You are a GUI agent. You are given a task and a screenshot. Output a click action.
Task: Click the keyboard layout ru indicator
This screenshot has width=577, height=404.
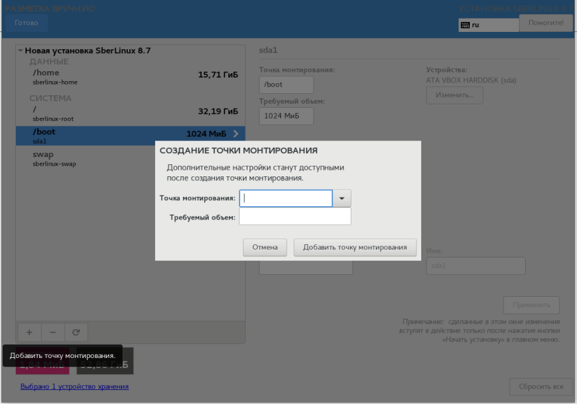(x=488, y=25)
